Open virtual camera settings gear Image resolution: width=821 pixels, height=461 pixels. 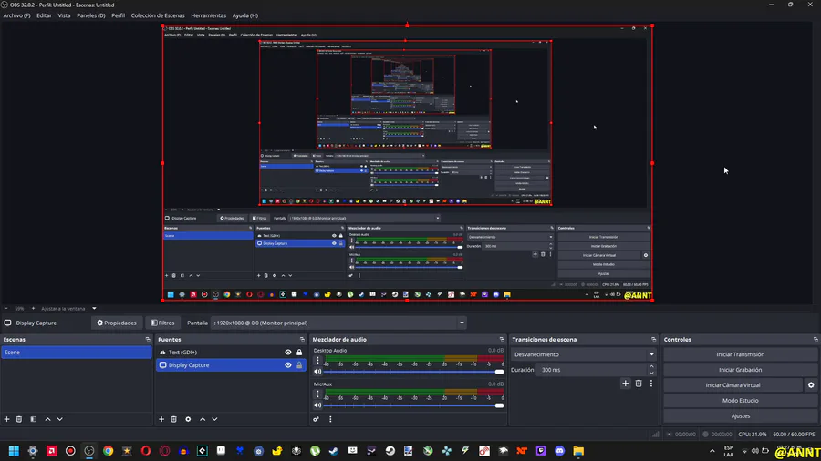click(x=811, y=385)
